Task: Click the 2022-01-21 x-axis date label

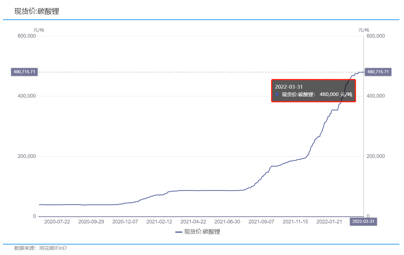Action: coord(329,222)
